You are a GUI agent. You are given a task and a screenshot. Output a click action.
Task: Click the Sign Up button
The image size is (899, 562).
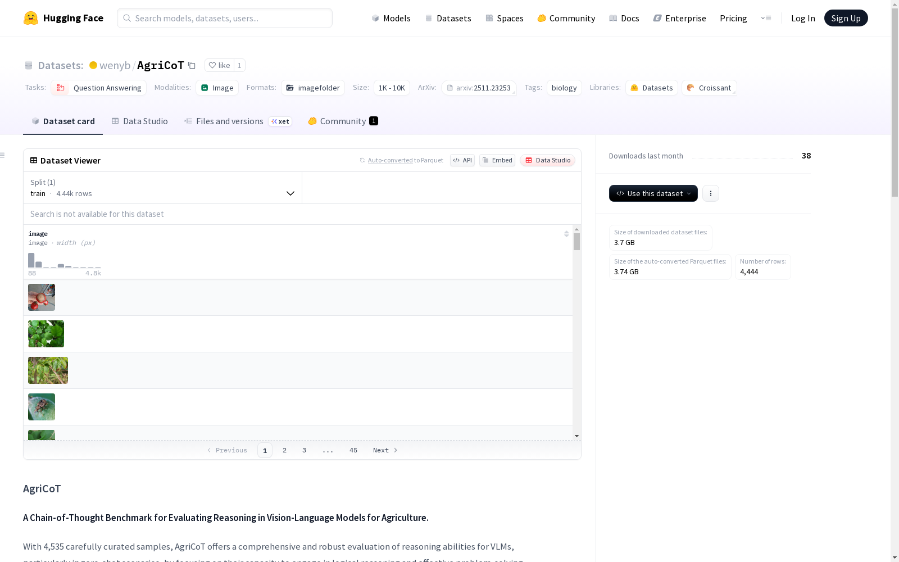(846, 18)
